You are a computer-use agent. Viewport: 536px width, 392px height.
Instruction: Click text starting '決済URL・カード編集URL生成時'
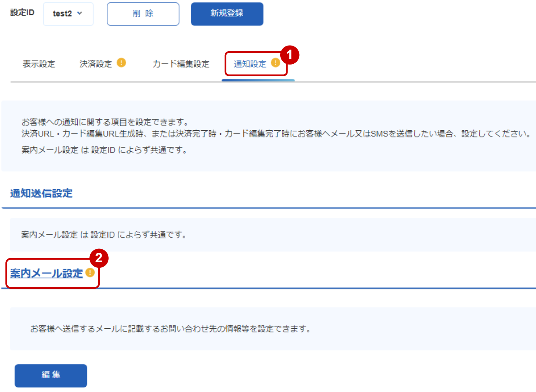click(x=277, y=134)
